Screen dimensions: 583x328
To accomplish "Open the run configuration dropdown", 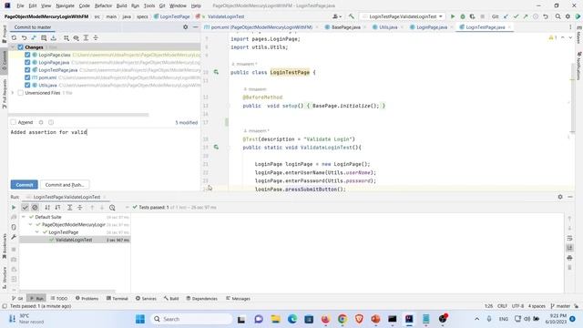I will 403,16.
